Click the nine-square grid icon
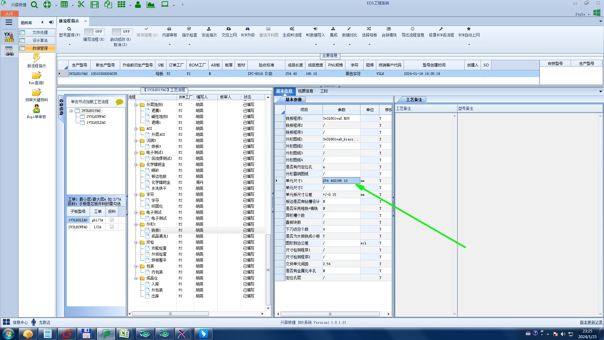 coord(121,4)
